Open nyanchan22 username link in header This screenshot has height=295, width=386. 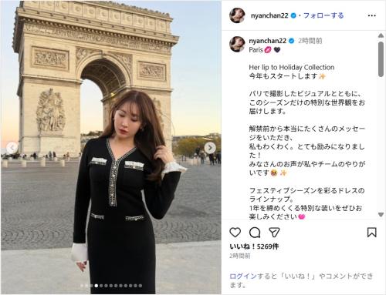pos(269,15)
